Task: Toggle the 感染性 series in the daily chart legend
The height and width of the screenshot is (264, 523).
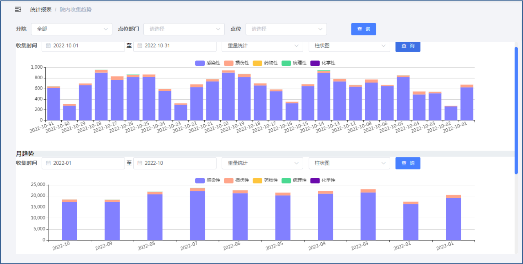Action: pos(200,63)
